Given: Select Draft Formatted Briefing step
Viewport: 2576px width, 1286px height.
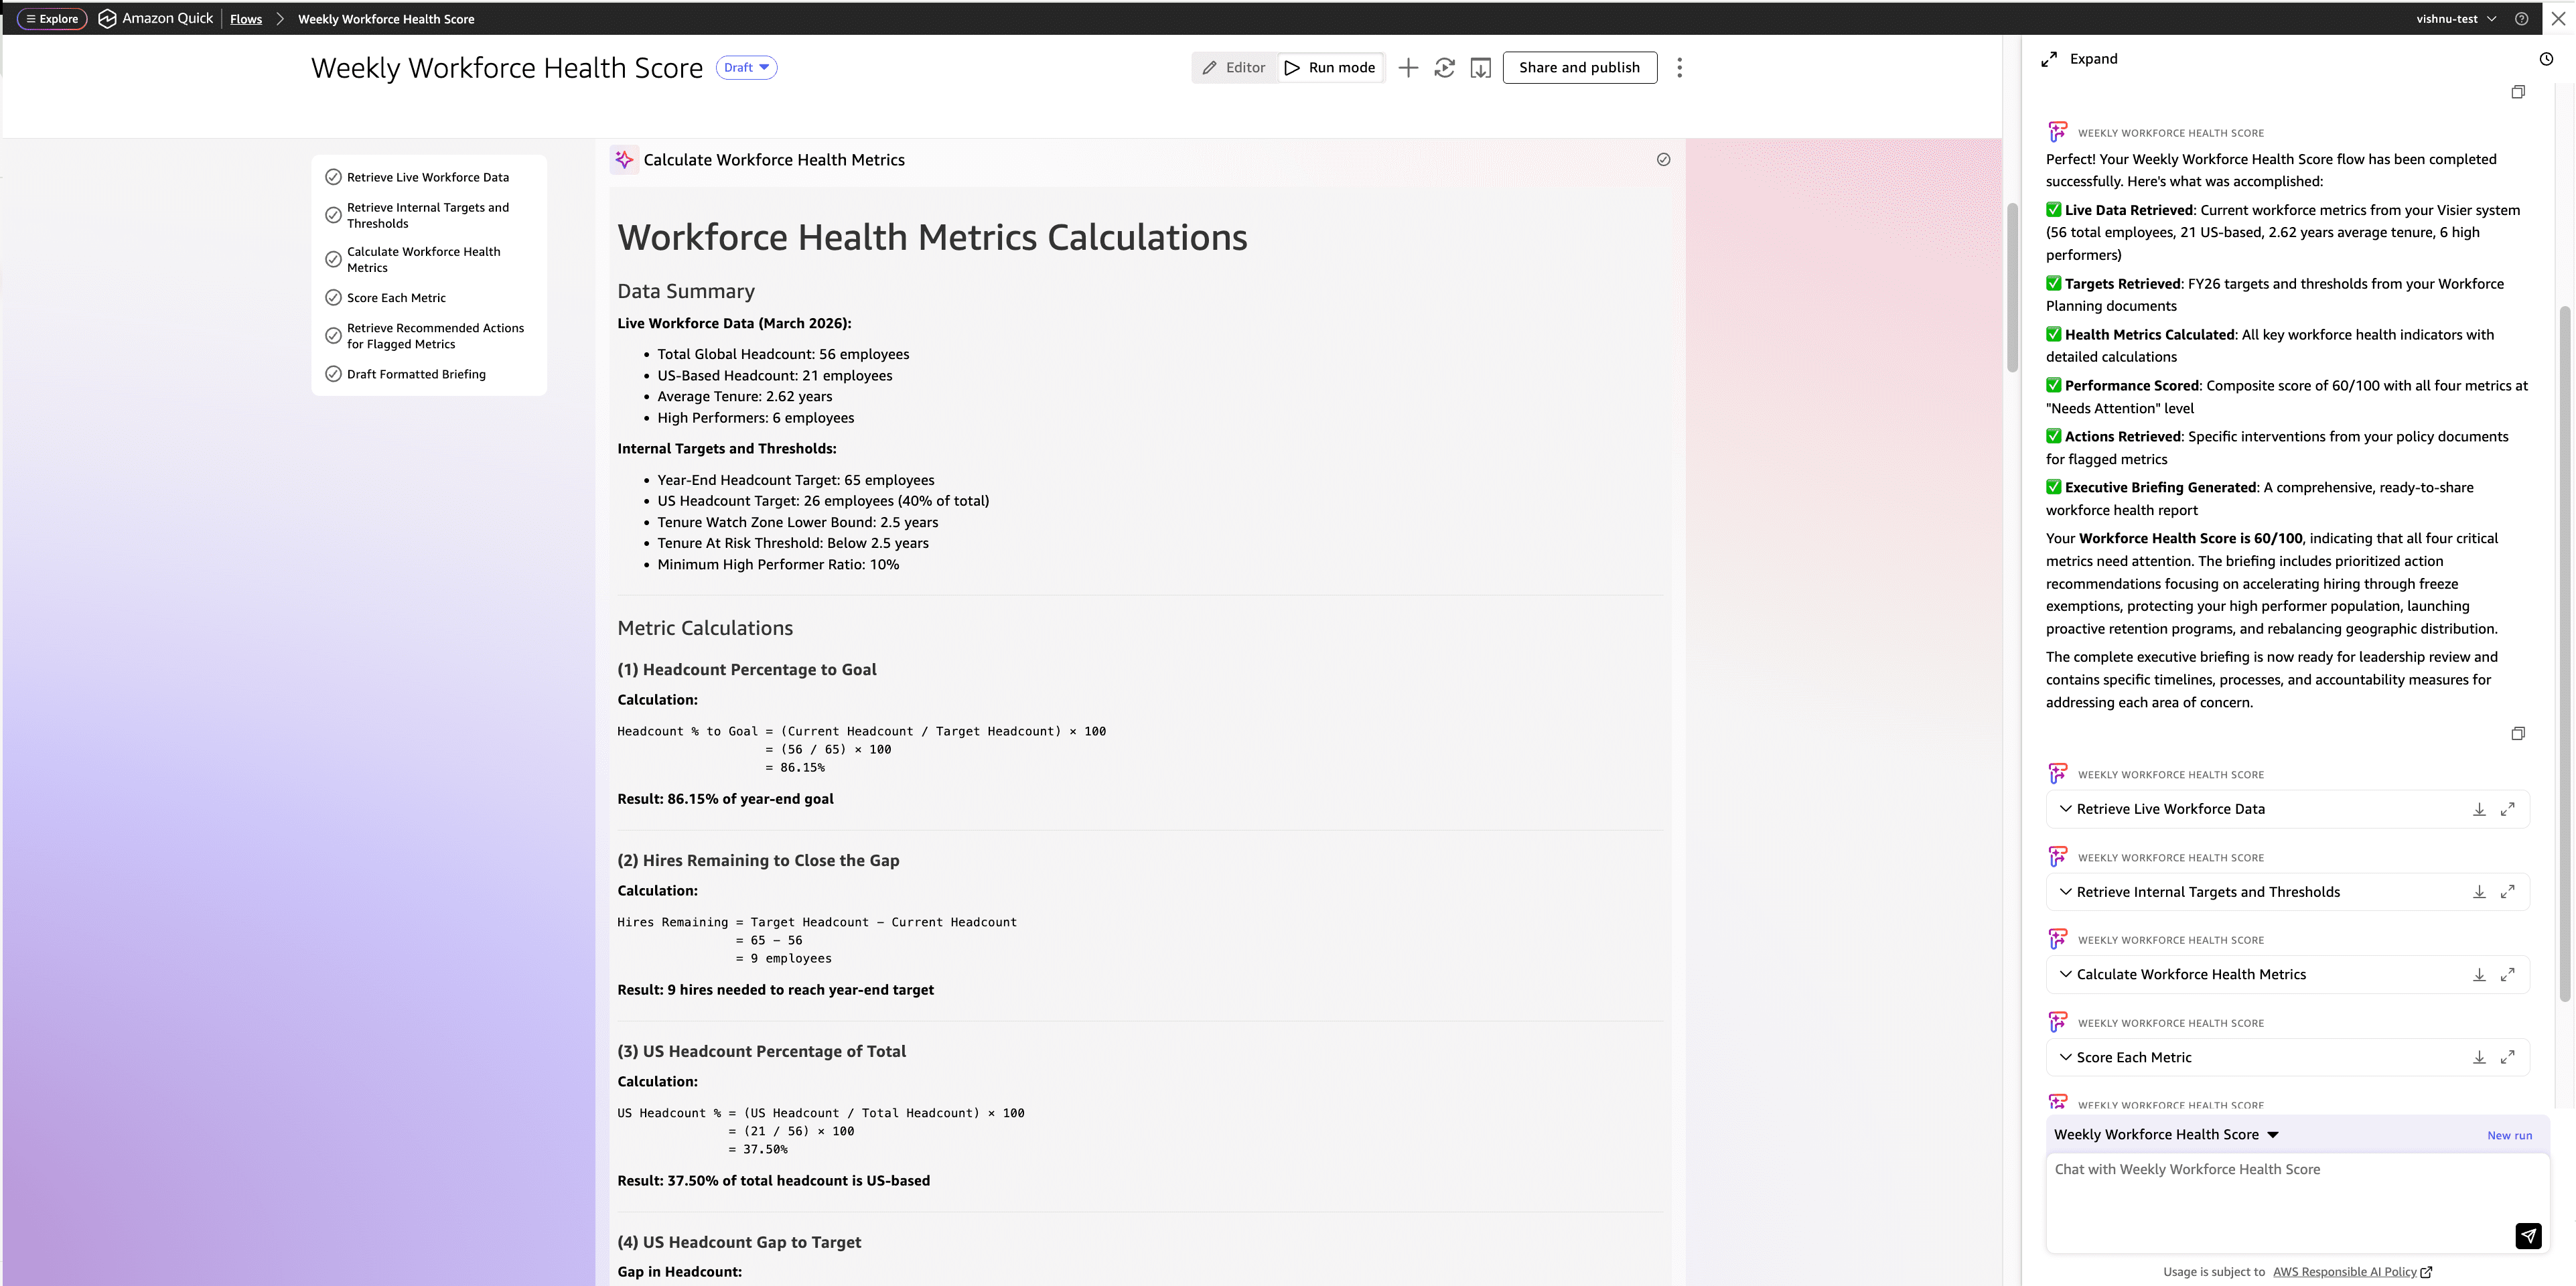Looking at the screenshot, I should pyautogui.click(x=416, y=374).
